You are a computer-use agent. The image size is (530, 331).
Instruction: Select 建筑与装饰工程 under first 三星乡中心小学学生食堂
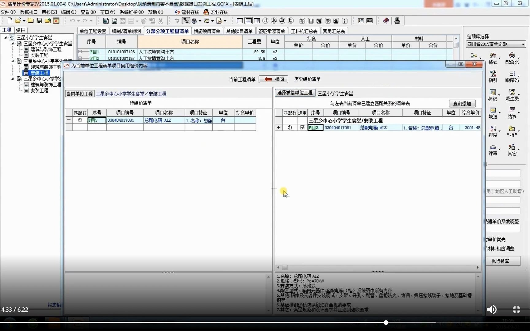[x=46, y=49]
